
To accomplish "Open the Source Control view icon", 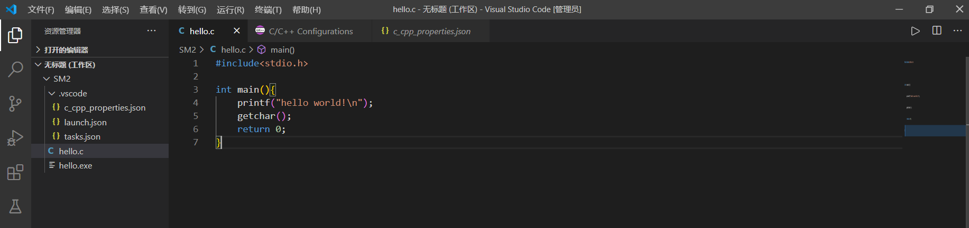I will 15,103.
